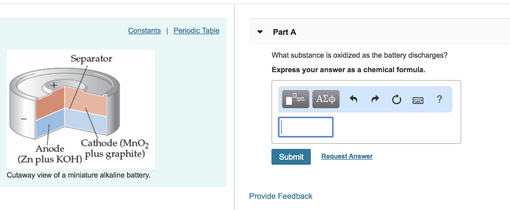
Task: Open the templates formatting tool
Action: coord(296,100)
